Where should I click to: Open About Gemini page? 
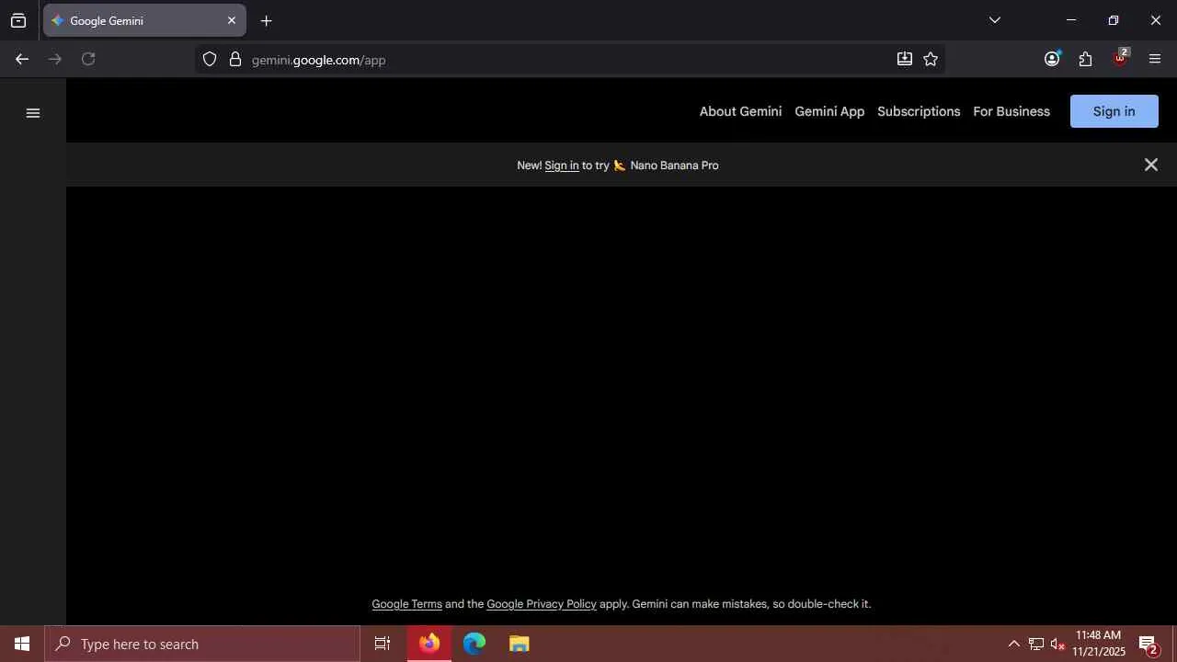click(x=740, y=111)
